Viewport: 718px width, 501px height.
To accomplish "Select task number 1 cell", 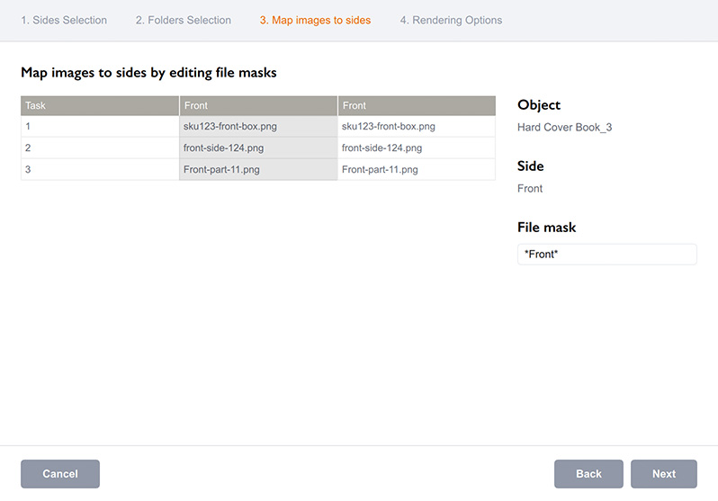I will [100, 127].
